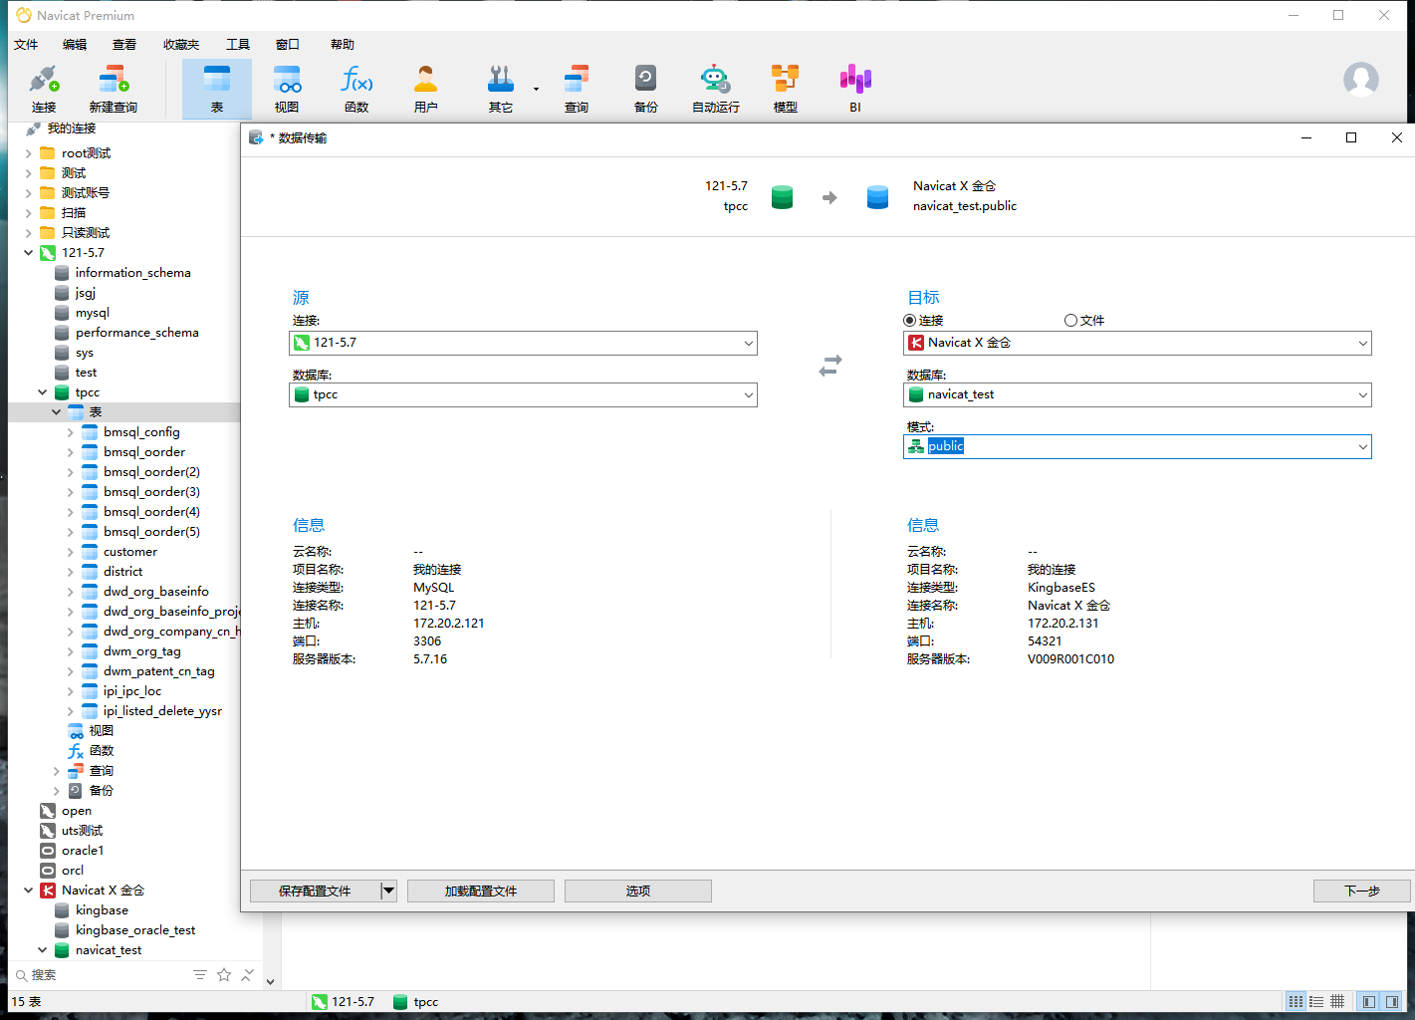Click the favorites star icon beside search

coord(224,974)
